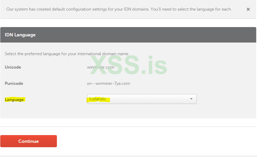Click the highlighted Language label

[14, 100]
